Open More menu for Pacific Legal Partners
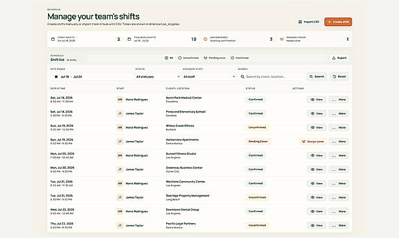The width and height of the screenshot is (399, 238). (x=339, y=225)
